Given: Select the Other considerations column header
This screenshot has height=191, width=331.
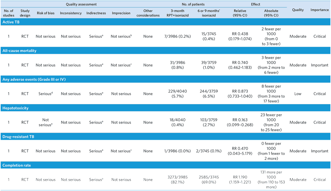Looking at the screenshot, I should (x=148, y=13).
